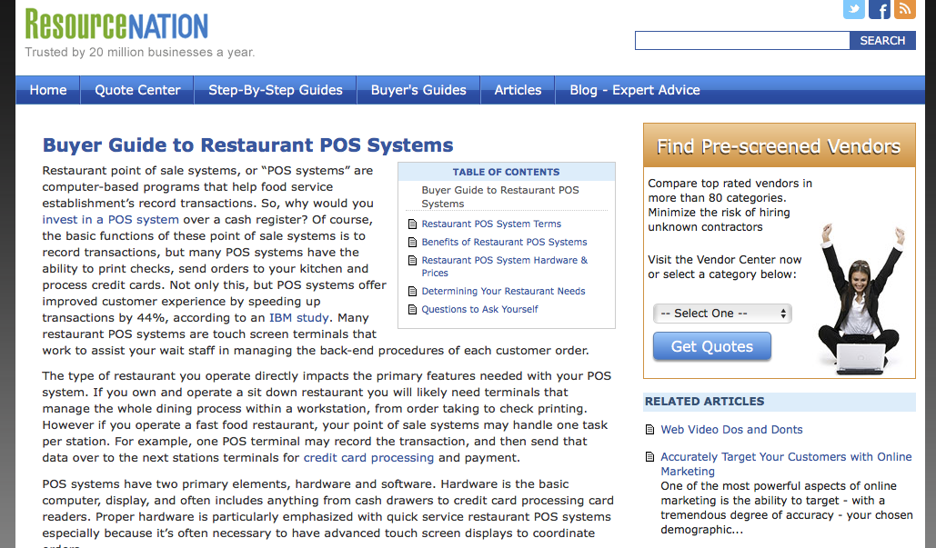Click document icon beside Questions to Ask Yourself

412,310
